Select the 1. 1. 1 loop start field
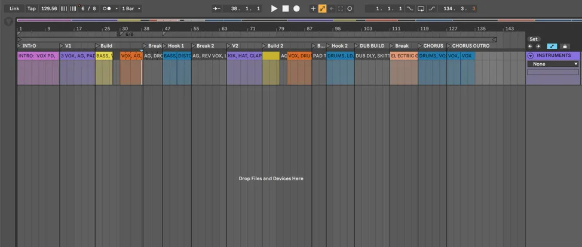Screen dimensions: 582x247 click(x=385, y=8)
